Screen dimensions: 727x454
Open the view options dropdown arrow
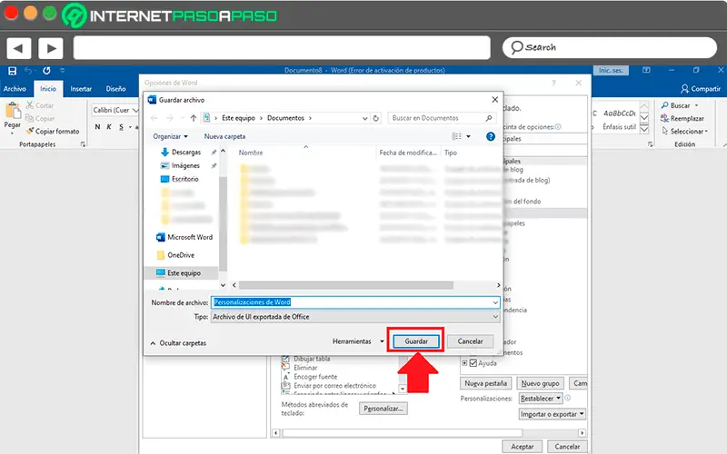[468, 136]
